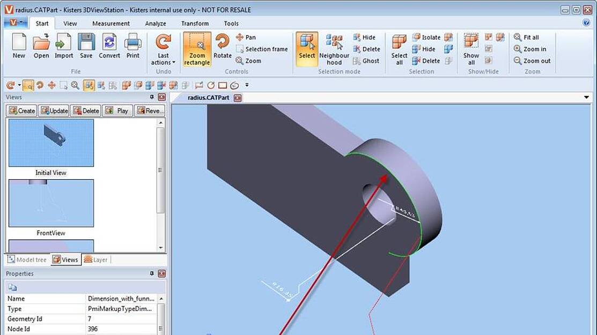Close the radius.CATPart document tab

point(238,98)
